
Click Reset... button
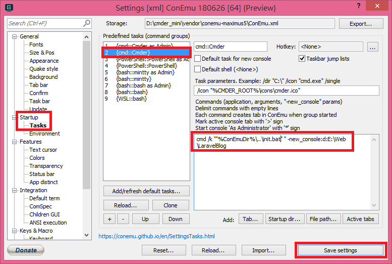coord(164,250)
